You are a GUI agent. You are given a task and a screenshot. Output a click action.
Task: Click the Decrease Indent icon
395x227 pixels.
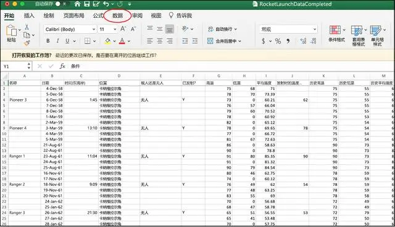[x=185, y=41]
